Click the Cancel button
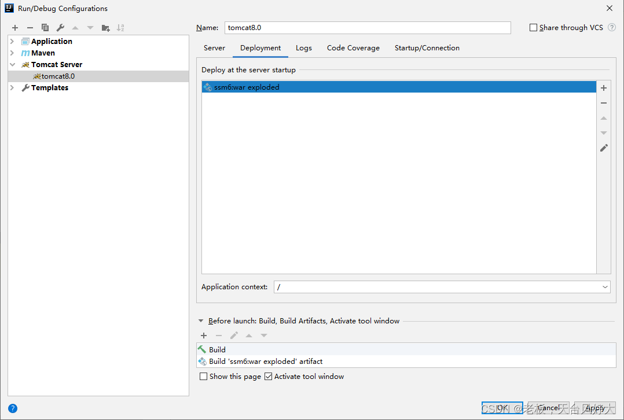 (x=548, y=408)
